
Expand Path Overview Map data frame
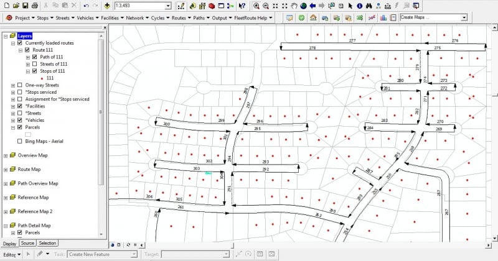6,183
